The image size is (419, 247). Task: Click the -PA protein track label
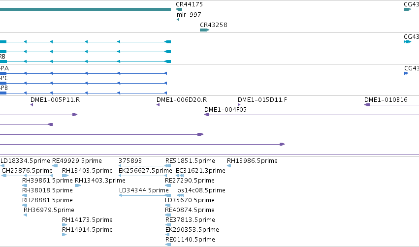(4, 68)
